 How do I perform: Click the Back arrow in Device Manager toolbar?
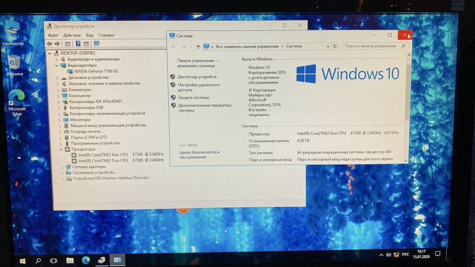coord(49,44)
